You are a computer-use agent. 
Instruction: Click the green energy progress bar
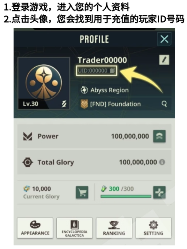pyautogui.click(x=126, y=196)
